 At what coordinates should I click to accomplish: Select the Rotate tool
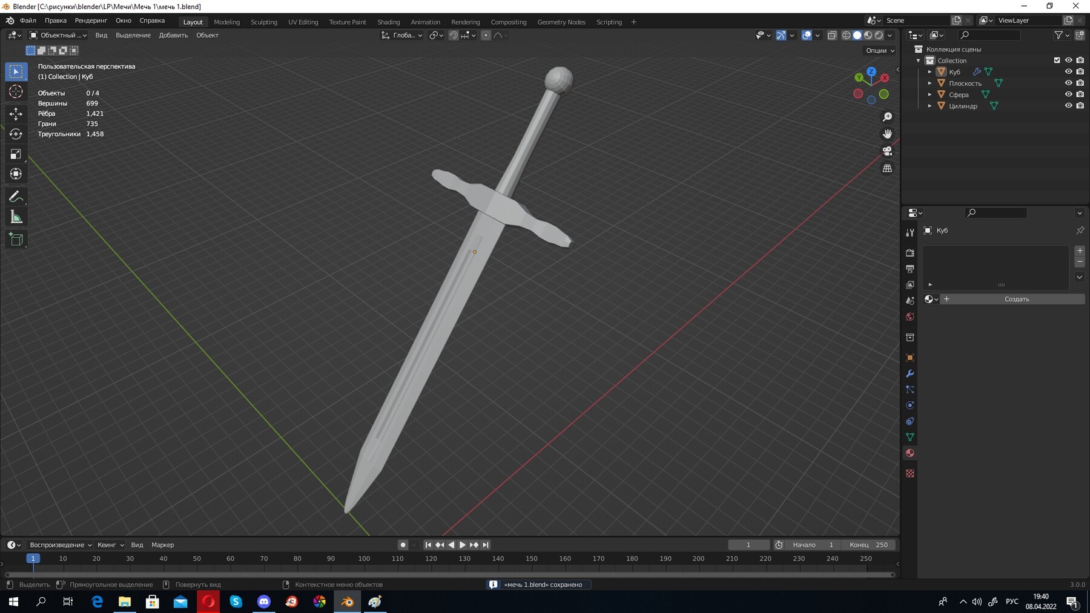(16, 134)
